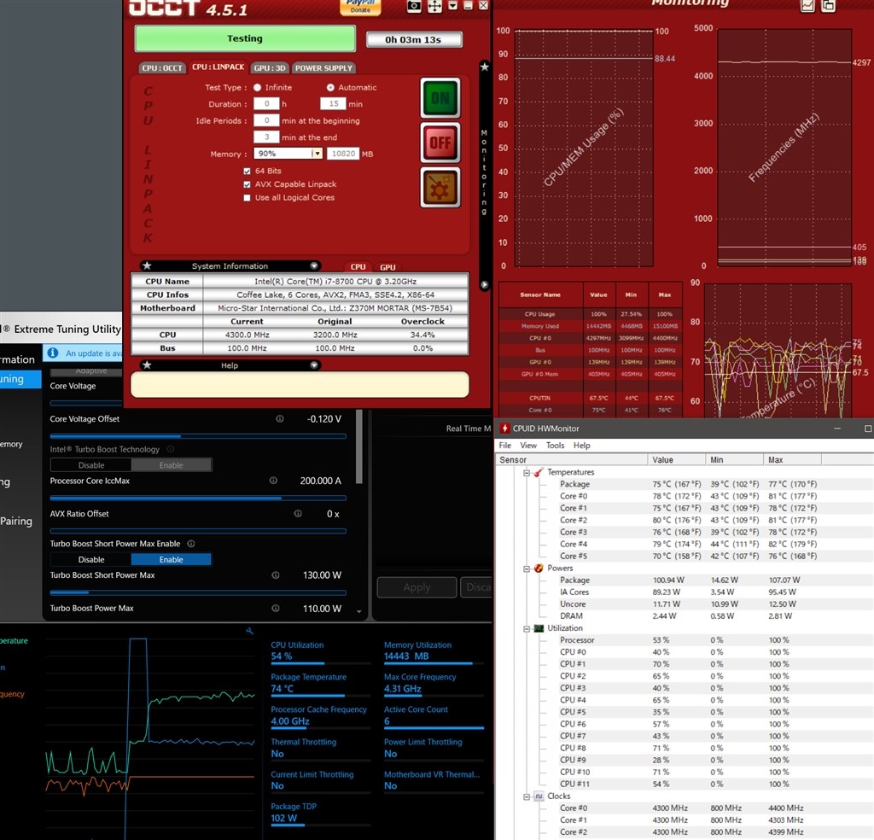Select the Automatic test type
The width and height of the screenshot is (874, 840).
(330, 88)
